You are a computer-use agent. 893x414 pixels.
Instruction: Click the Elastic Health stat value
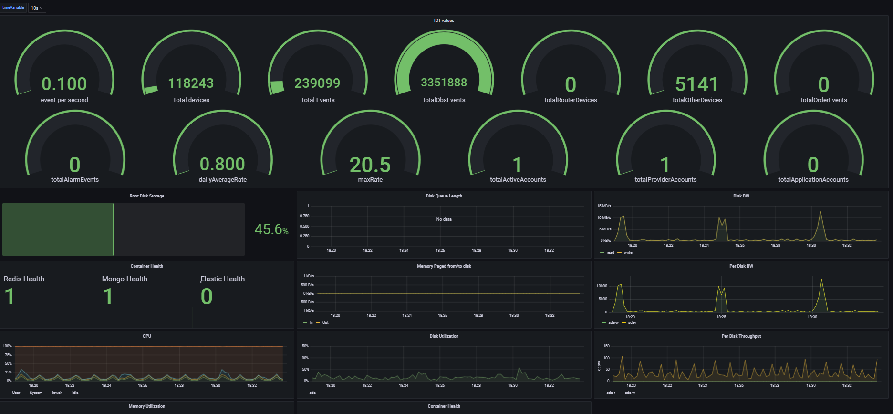(x=207, y=297)
